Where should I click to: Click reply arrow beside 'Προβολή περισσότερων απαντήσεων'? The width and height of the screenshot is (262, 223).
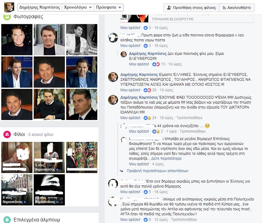pyautogui.click(x=122, y=171)
